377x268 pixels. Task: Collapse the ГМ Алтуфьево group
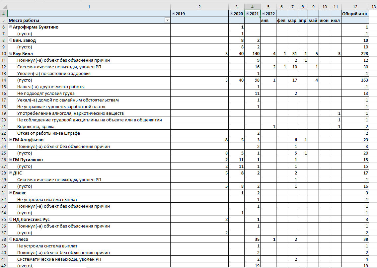pos(11,140)
